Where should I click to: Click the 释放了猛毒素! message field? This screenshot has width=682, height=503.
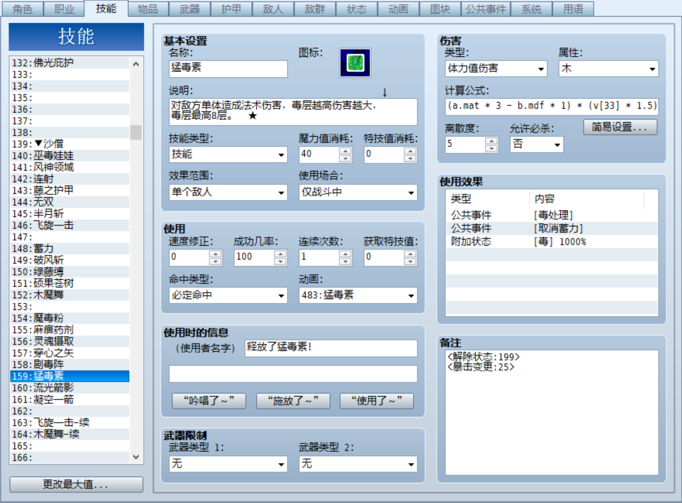click(331, 348)
